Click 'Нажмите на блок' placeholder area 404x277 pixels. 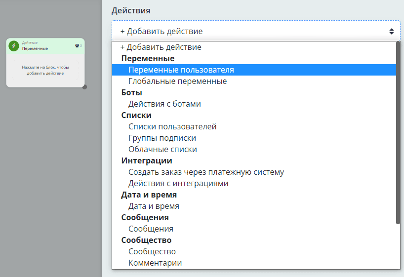point(45,70)
